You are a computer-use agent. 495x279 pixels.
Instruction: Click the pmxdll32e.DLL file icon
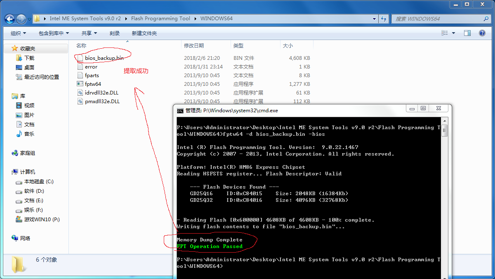(80, 102)
